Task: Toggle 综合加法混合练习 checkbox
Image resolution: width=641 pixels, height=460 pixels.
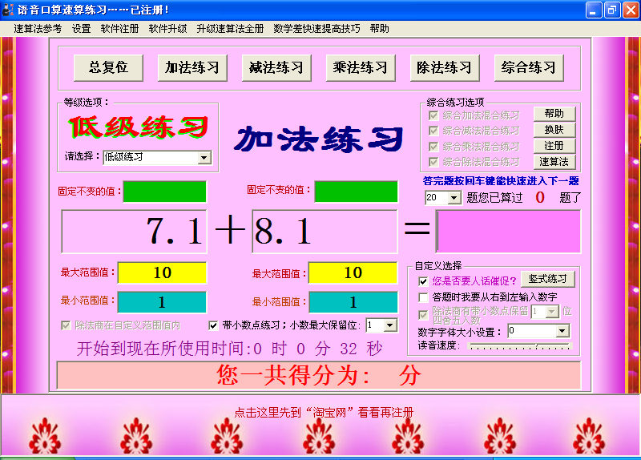Action: pos(433,115)
